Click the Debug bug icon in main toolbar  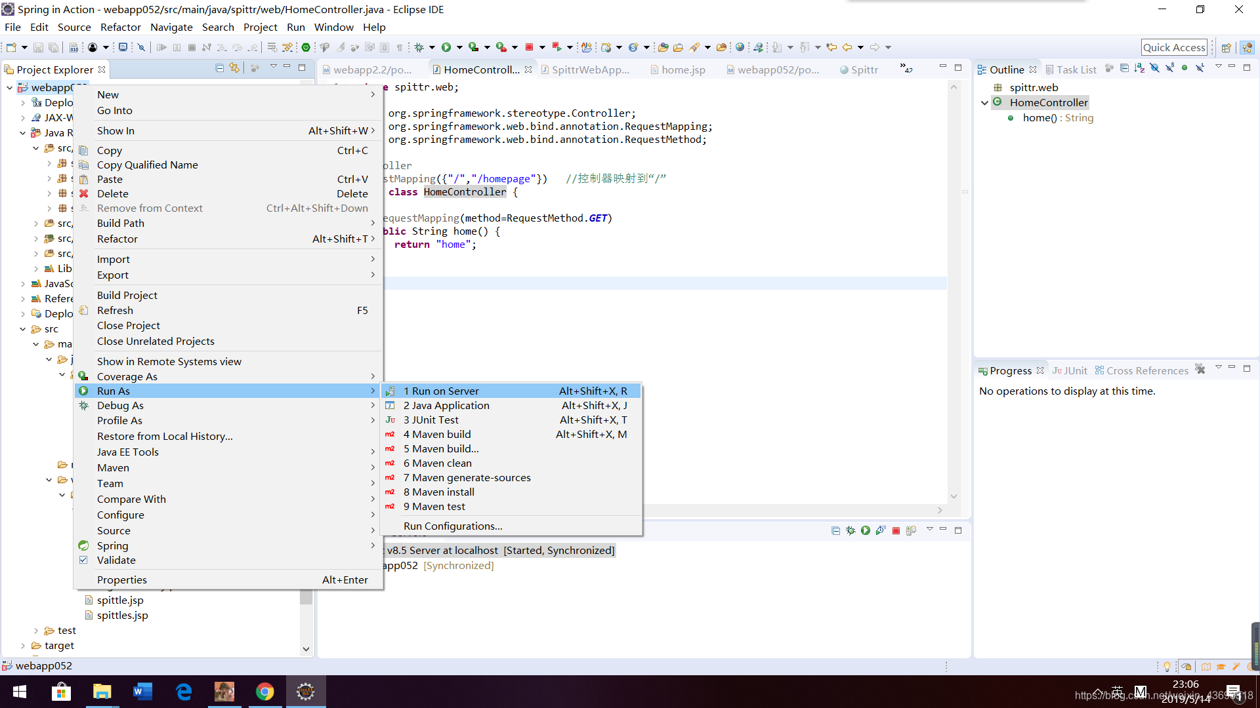click(x=419, y=47)
